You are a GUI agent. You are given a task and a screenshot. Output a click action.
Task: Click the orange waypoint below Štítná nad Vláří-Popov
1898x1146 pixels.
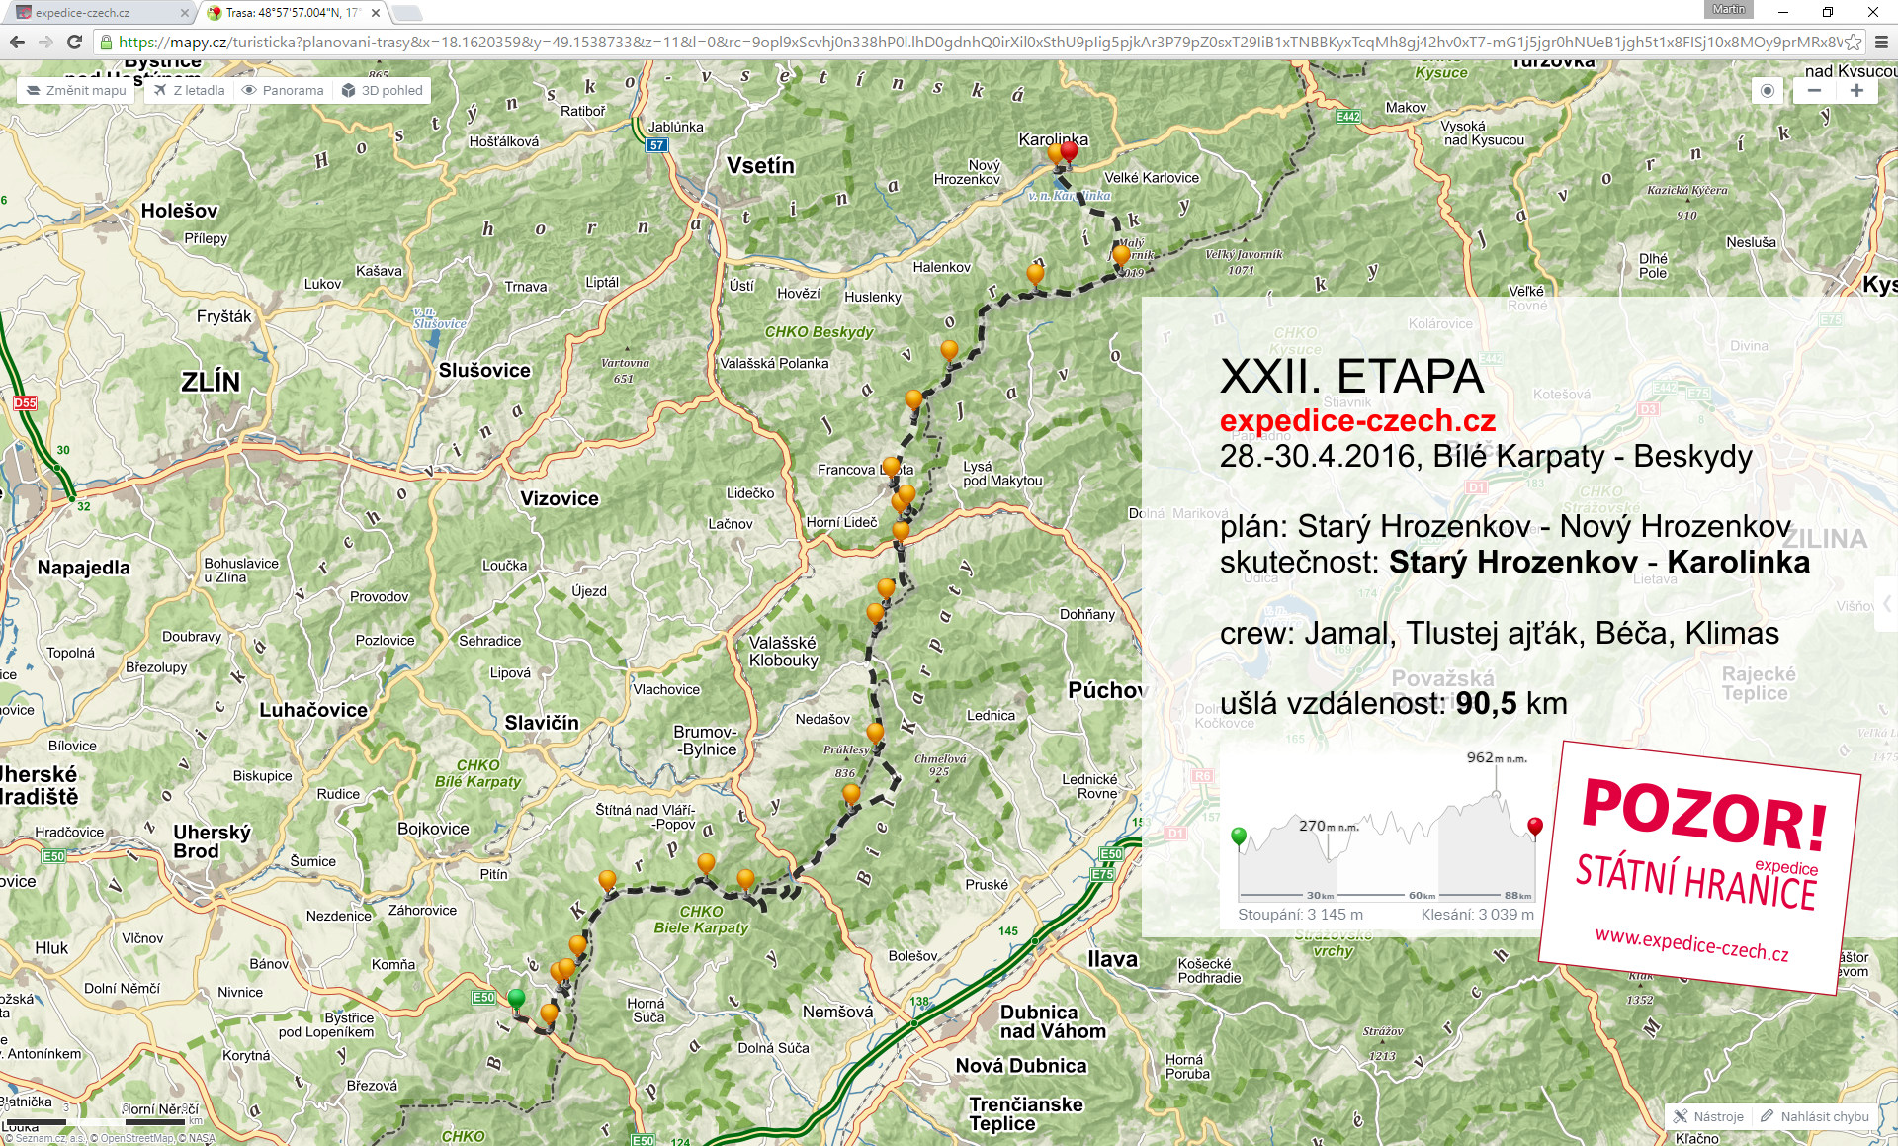click(x=706, y=864)
